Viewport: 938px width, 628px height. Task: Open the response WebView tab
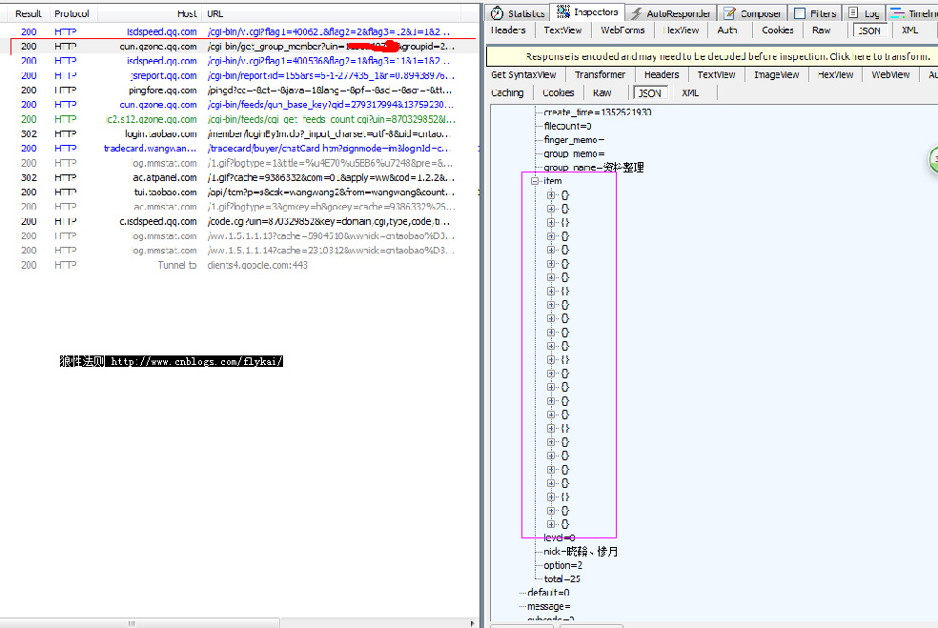click(x=890, y=74)
